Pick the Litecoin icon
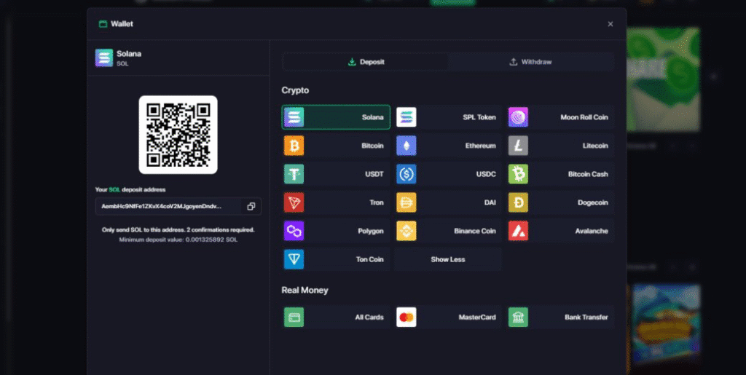This screenshot has width=746, height=375. pyautogui.click(x=518, y=146)
